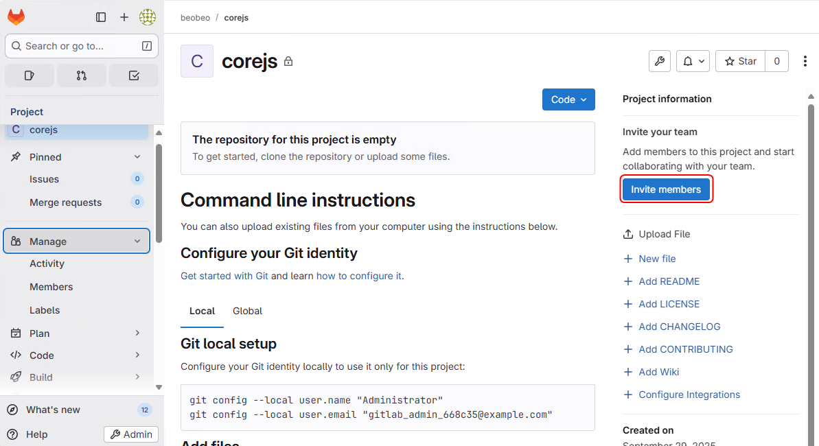Viewport: 819px width, 446px height.
Task: Follow the Add README link
Action: (669, 281)
